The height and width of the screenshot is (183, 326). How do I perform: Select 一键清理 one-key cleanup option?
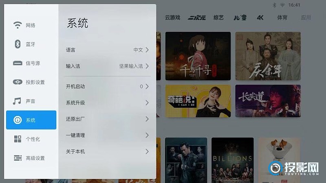(x=108, y=135)
